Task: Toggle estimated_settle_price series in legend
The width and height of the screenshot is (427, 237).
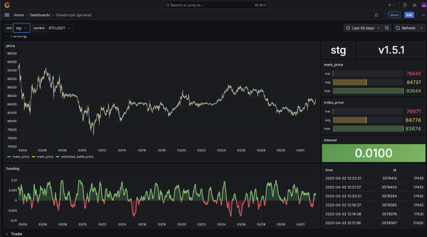Action: pyautogui.click(x=74, y=156)
